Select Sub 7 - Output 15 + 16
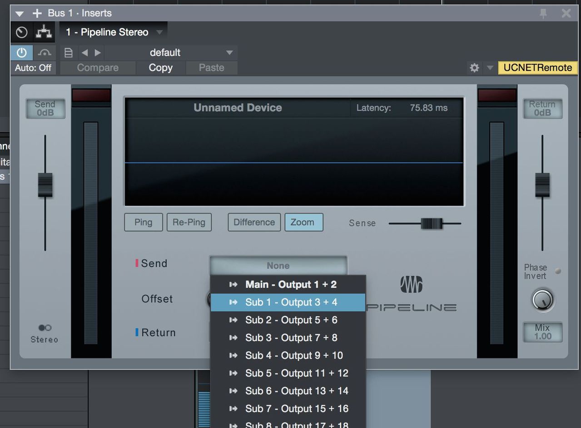The height and width of the screenshot is (428, 581). (288, 408)
